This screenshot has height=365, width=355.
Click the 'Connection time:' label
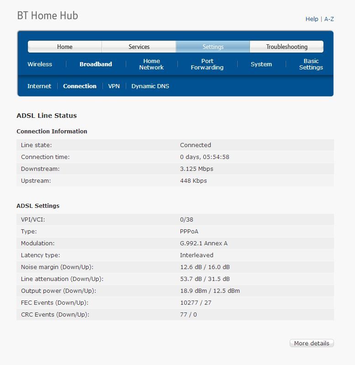(45, 157)
